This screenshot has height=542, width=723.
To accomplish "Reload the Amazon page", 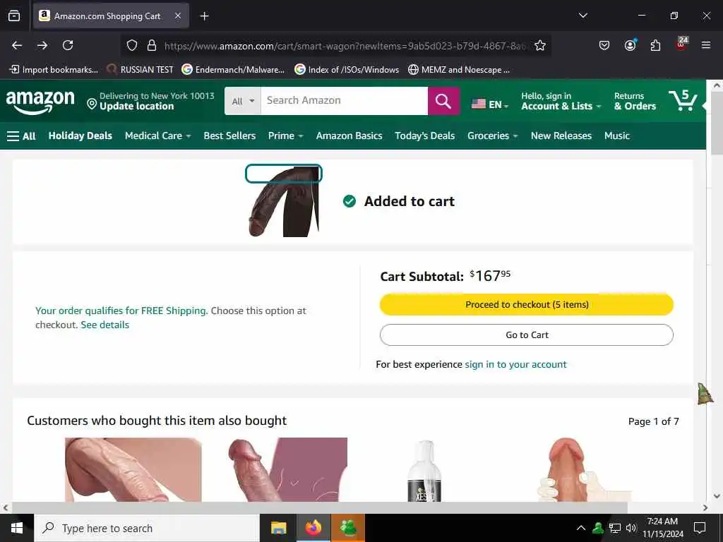I will (x=68, y=45).
